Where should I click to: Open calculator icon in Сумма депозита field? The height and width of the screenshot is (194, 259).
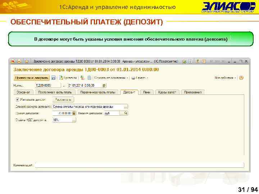[x=74, y=113]
